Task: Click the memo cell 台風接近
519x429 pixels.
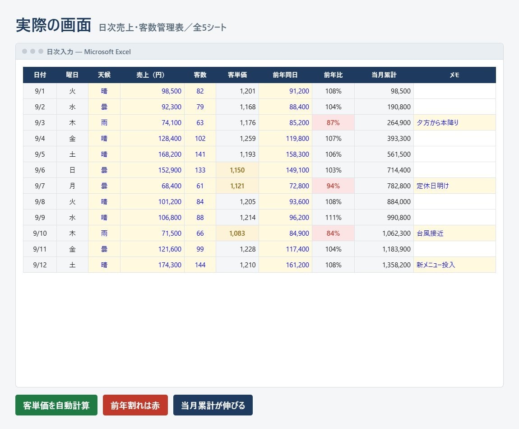Action: [x=454, y=233]
